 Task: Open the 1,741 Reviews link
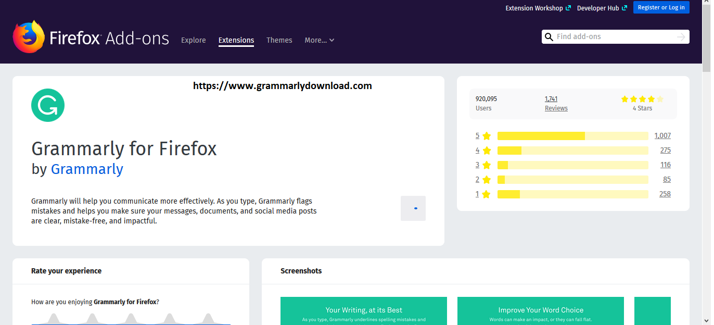pyautogui.click(x=556, y=103)
